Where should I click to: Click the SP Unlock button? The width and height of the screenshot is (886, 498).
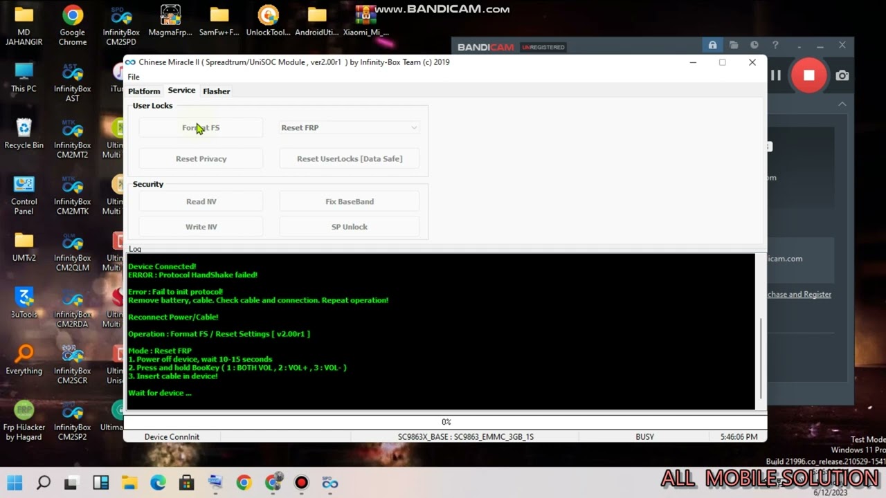(350, 226)
